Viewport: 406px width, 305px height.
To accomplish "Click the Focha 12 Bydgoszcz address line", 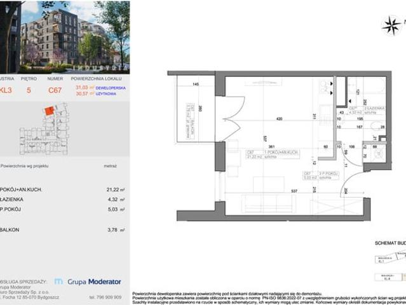I will [29, 297].
